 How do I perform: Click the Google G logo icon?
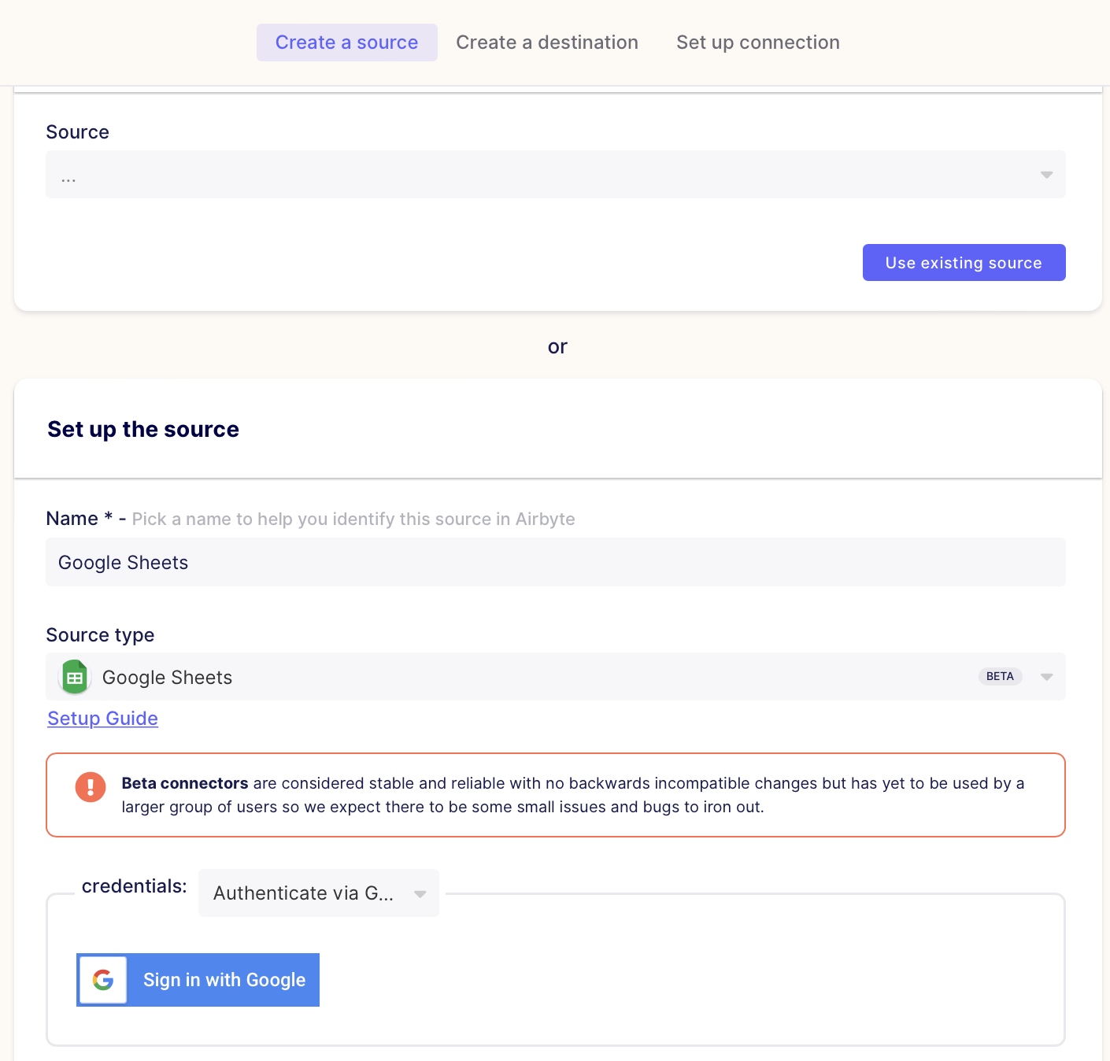point(103,980)
